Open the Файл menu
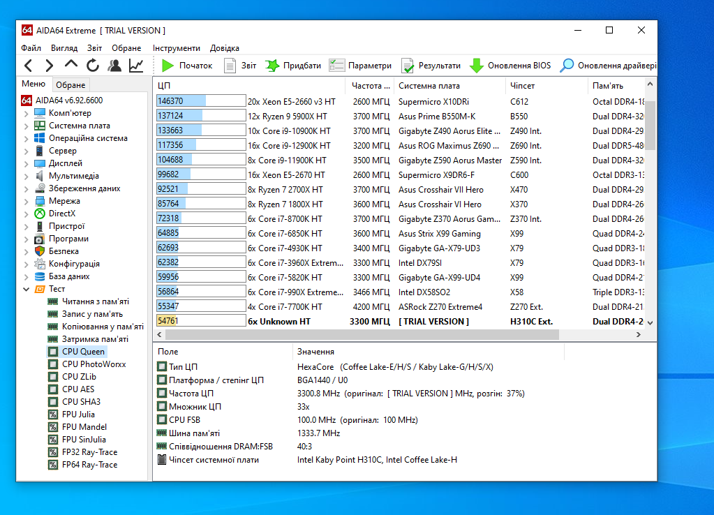 (31, 48)
